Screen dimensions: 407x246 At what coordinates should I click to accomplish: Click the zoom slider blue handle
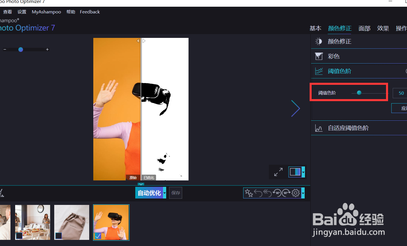[x=21, y=50]
